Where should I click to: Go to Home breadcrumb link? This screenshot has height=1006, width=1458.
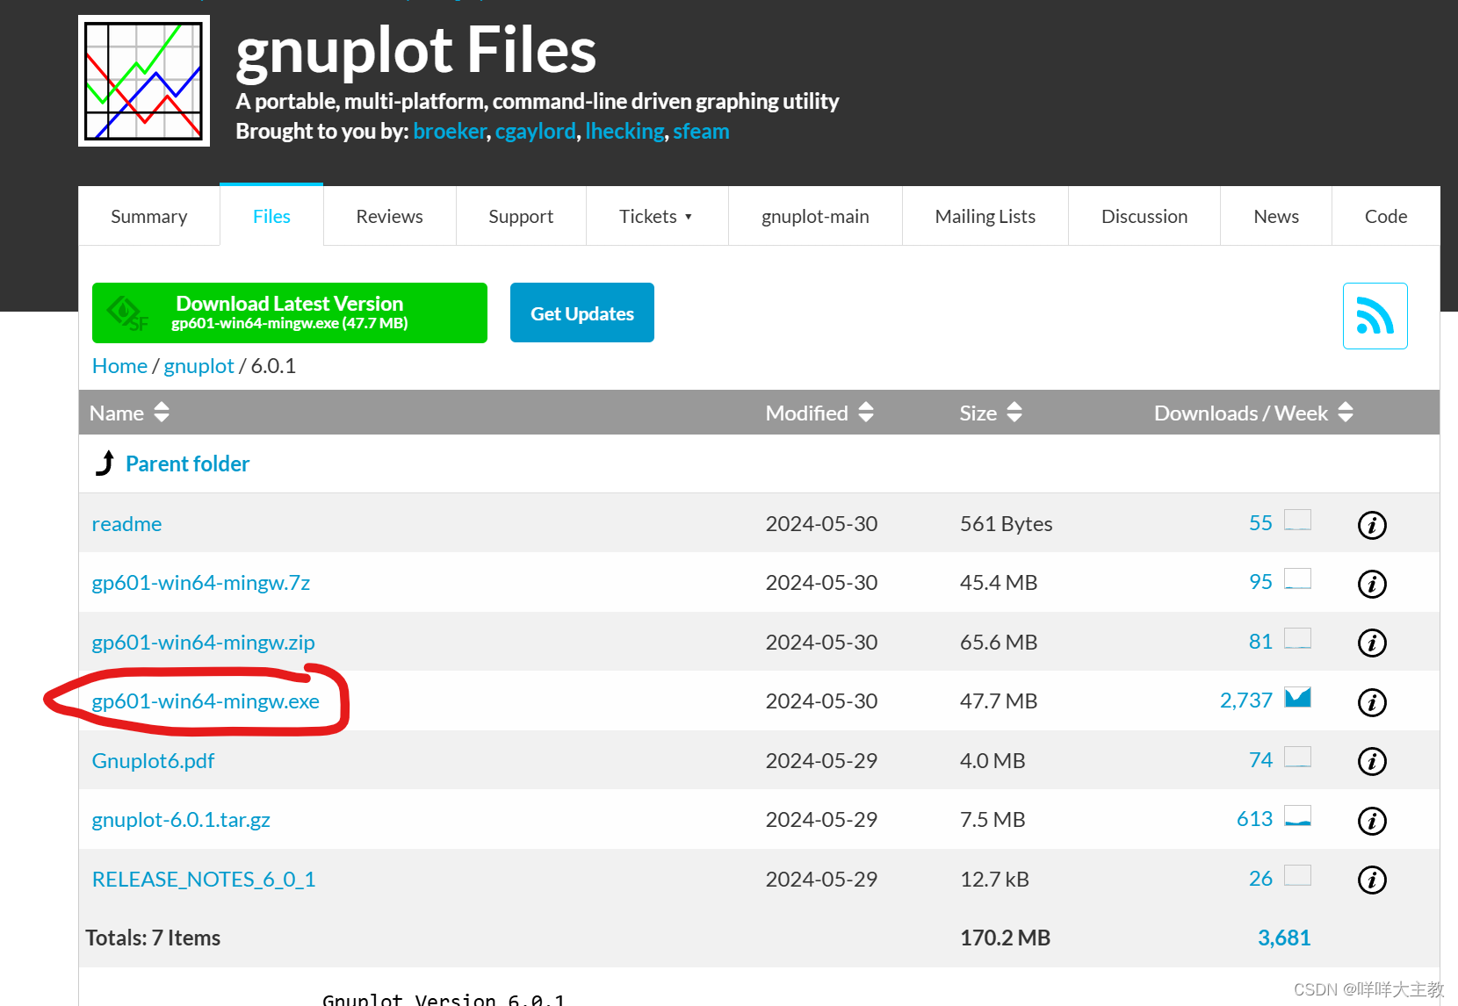tap(119, 366)
